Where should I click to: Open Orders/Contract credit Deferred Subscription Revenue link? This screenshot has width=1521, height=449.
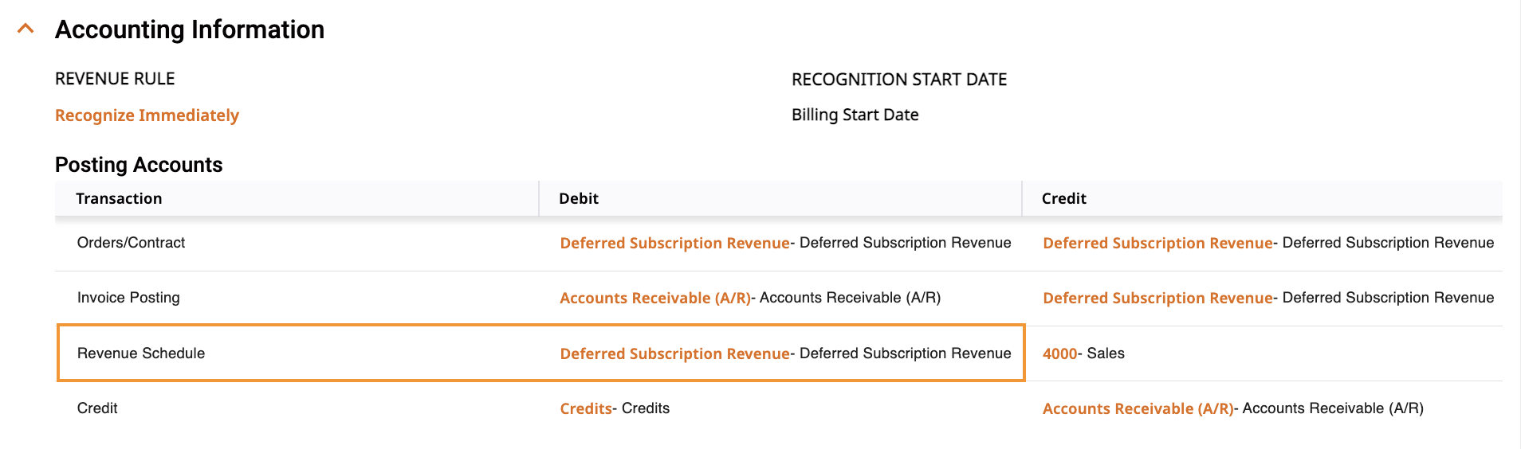pos(1157,243)
